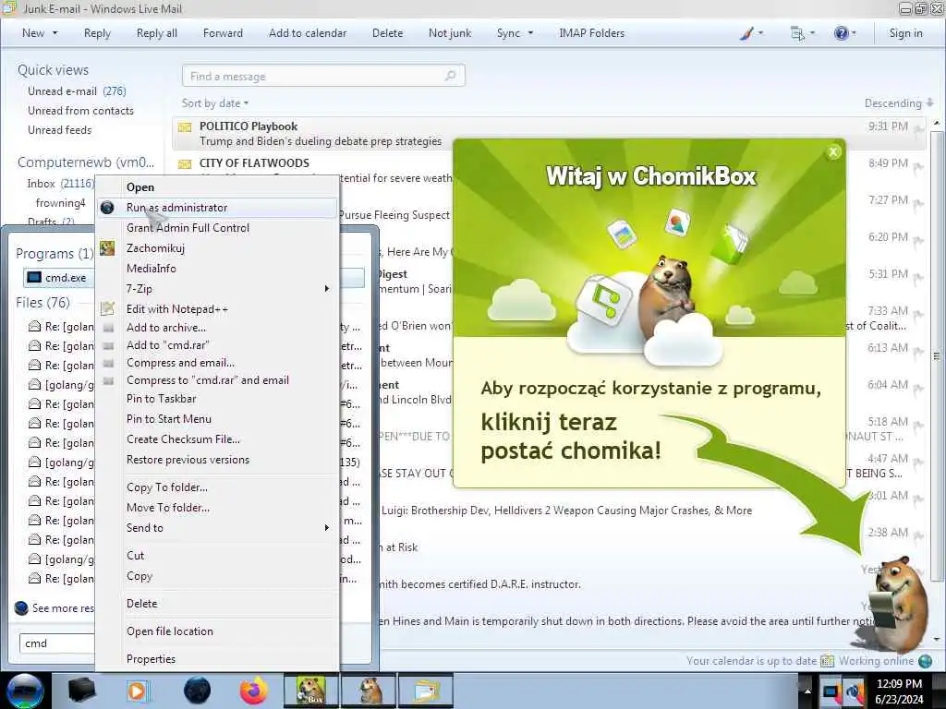Open the dark globe taskbar icon
The width and height of the screenshot is (946, 709).
[x=197, y=691]
